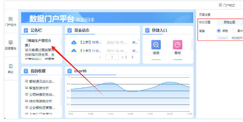Open the 跟随主题 style dropdown
243x122 pixels.
pos(230,22)
